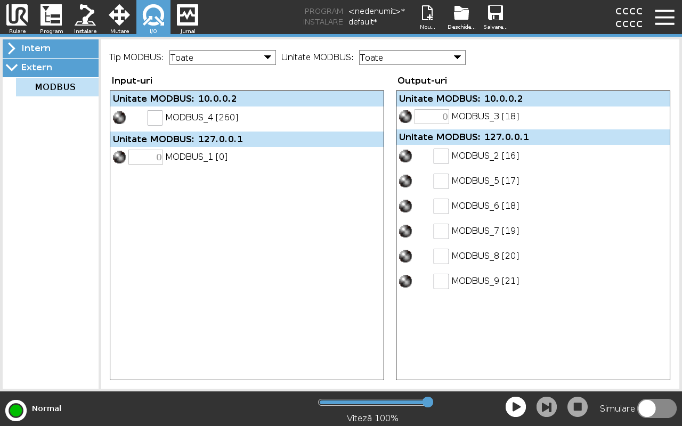This screenshot has width=682, height=426.
Task: Expand the Intern section
Action: (51, 48)
